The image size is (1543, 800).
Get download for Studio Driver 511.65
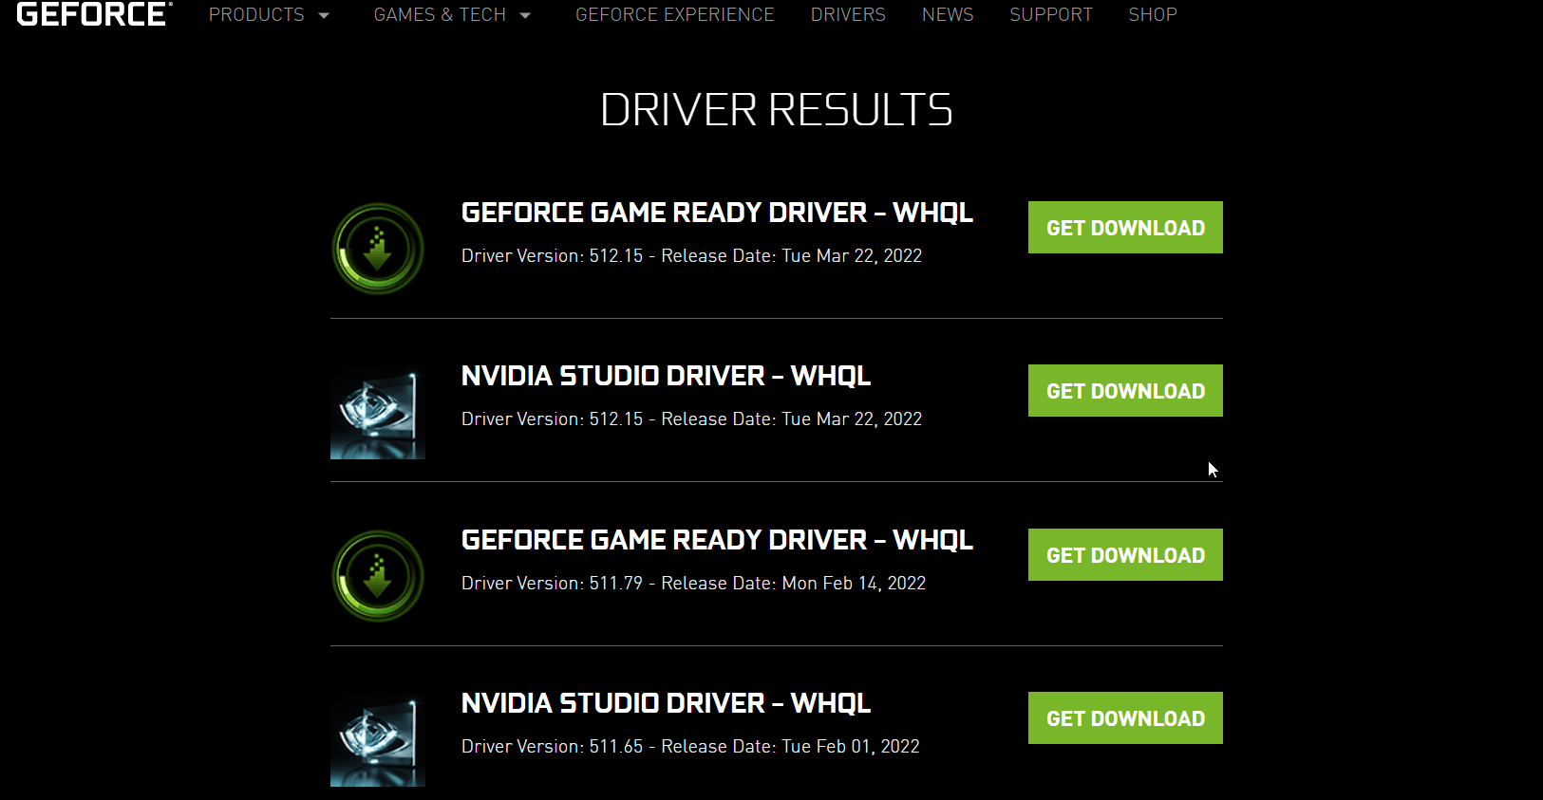click(1125, 718)
